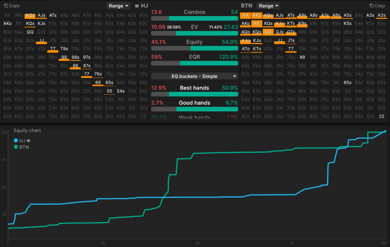Select the ATs cell in HJ grid
The height and width of the screenshot is (247, 390).
(53, 15)
